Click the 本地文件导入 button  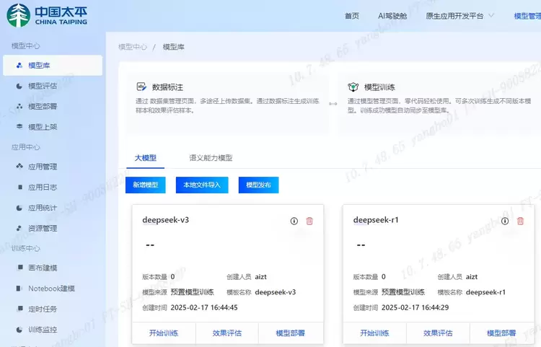click(202, 185)
